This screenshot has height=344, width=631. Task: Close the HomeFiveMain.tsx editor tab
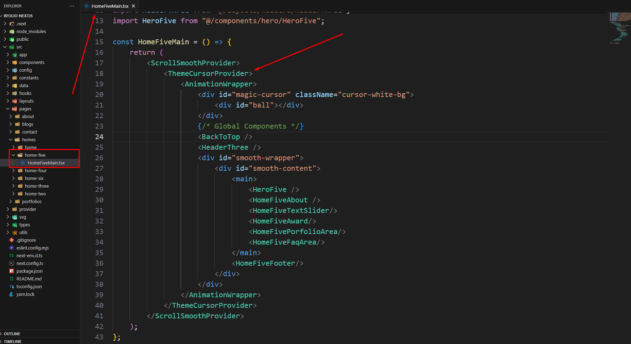(133, 6)
